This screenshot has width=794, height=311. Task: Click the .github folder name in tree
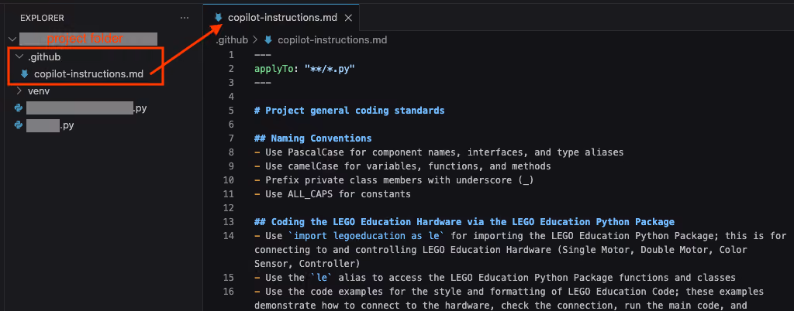click(x=44, y=57)
